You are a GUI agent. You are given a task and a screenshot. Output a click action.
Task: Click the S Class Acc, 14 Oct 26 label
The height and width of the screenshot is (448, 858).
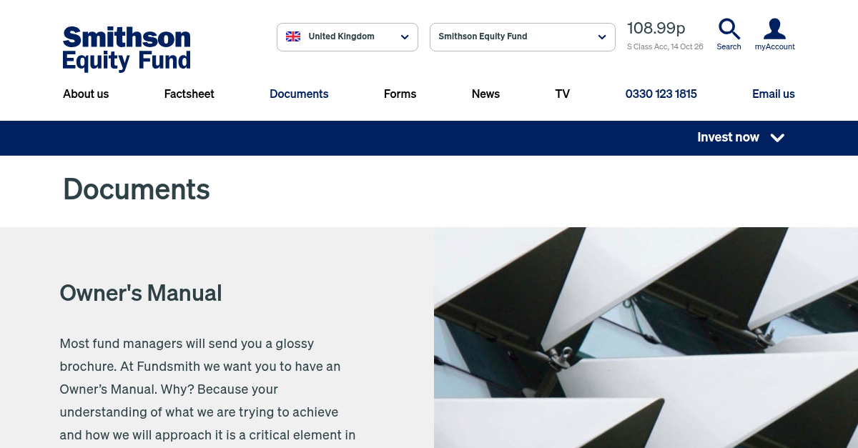(x=665, y=46)
